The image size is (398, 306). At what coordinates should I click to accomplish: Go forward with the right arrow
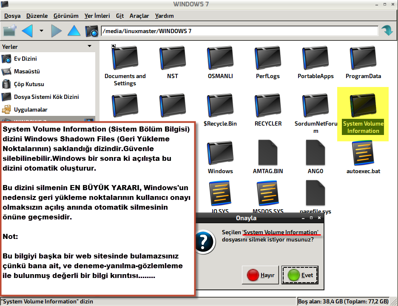[56, 31]
